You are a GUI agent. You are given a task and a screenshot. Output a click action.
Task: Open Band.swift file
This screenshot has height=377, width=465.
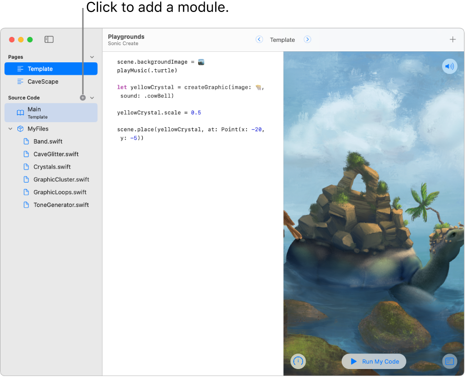pyautogui.click(x=51, y=142)
